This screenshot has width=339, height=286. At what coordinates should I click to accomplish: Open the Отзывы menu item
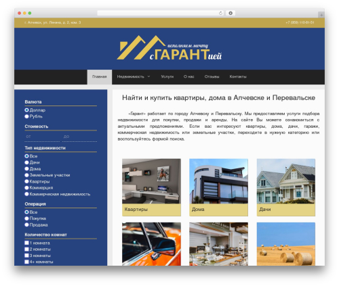[212, 76]
